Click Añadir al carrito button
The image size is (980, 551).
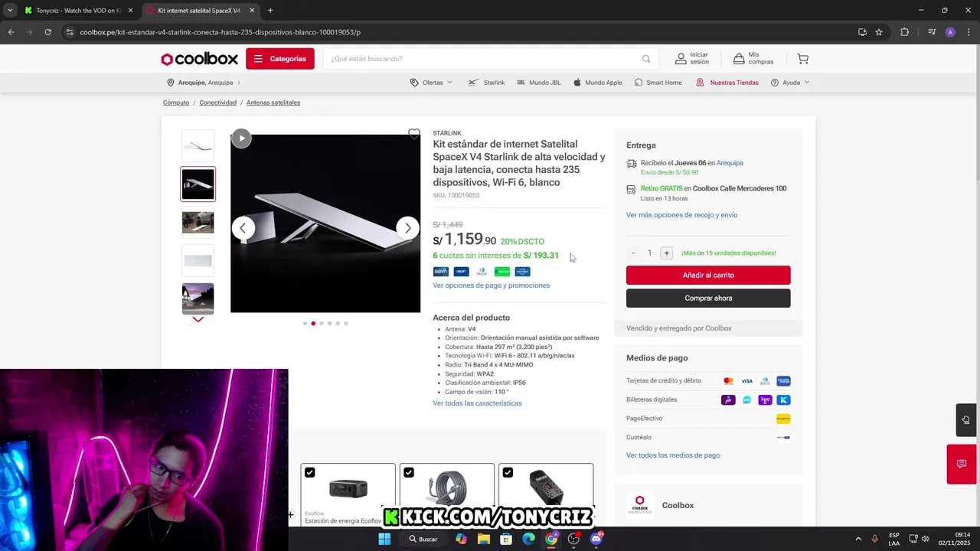pyautogui.click(x=708, y=275)
